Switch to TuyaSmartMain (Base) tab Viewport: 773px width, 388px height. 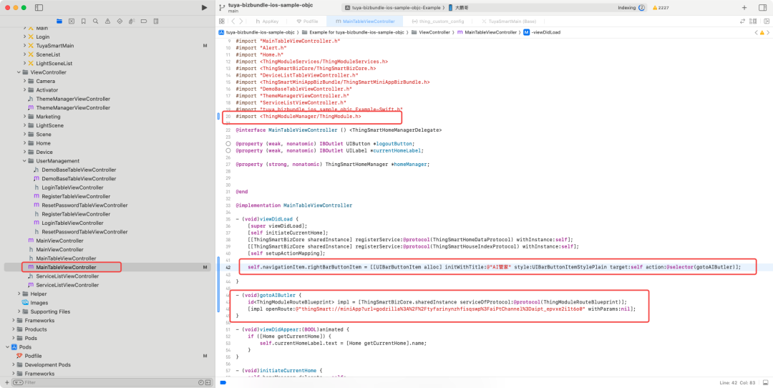click(x=509, y=21)
